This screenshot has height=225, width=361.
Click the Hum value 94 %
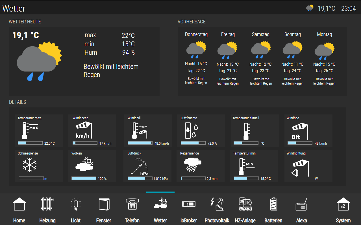[129, 52]
